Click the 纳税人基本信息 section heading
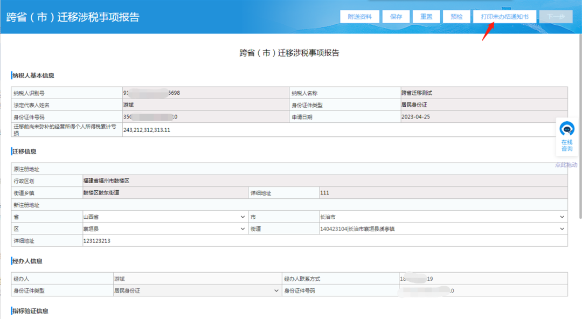The width and height of the screenshot is (582, 319). coord(33,75)
